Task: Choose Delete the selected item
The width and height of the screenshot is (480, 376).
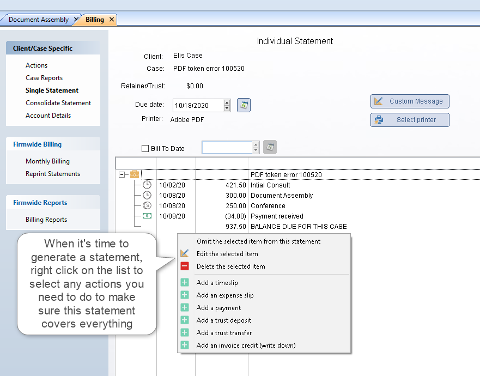Action: [230, 266]
